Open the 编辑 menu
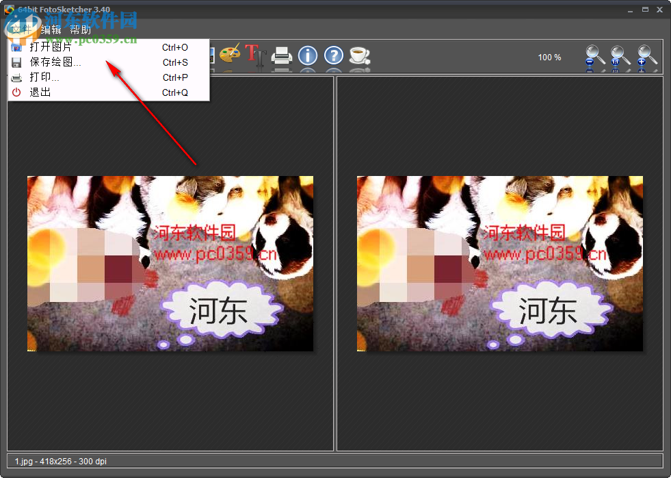This screenshot has width=671, height=478. tap(52, 30)
